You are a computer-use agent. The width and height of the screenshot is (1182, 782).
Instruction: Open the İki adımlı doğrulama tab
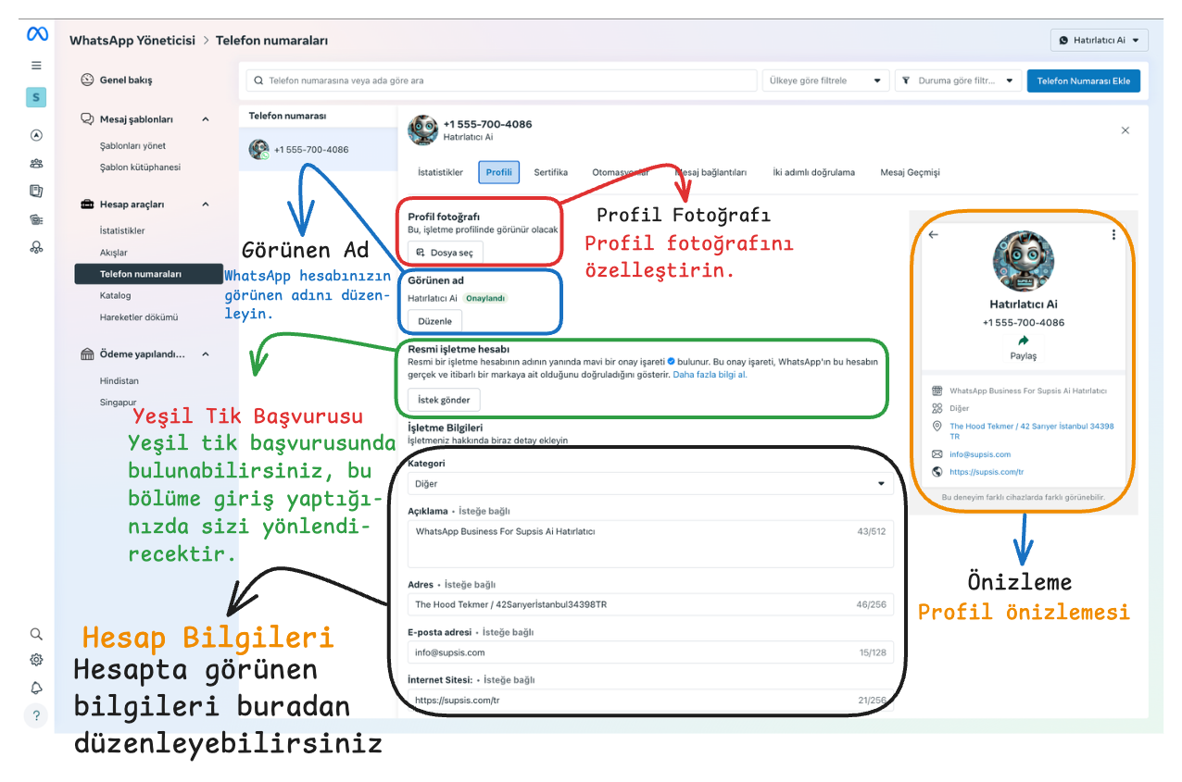(813, 172)
